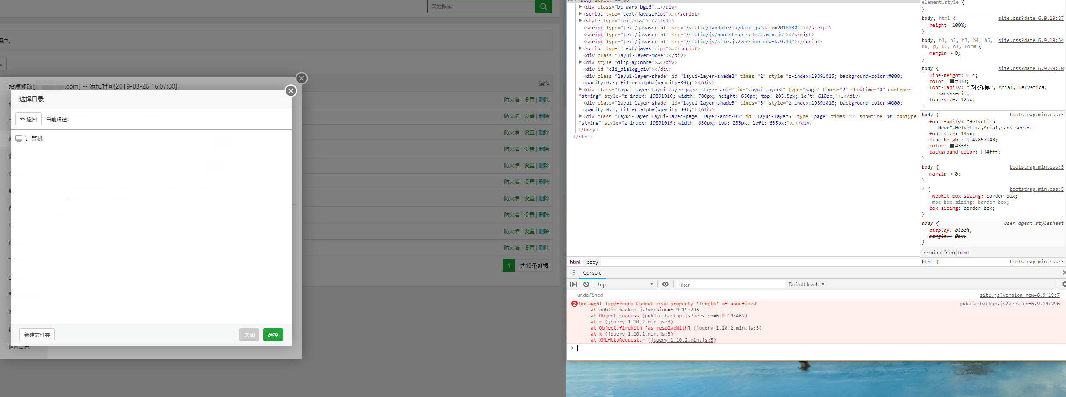Open site.js?version_new=6.9.19 link in Elements
This screenshot has height=397, width=1066.
(x=738, y=42)
